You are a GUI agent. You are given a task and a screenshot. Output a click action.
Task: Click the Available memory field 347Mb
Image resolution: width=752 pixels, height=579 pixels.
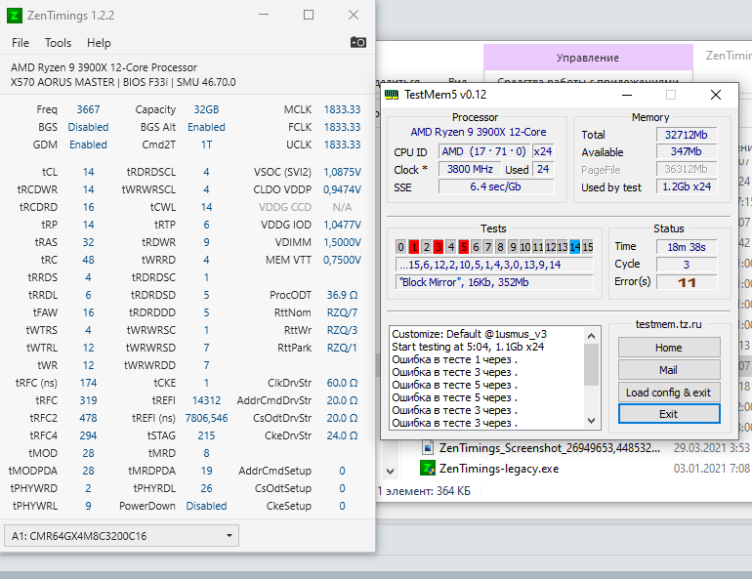pos(687,151)
